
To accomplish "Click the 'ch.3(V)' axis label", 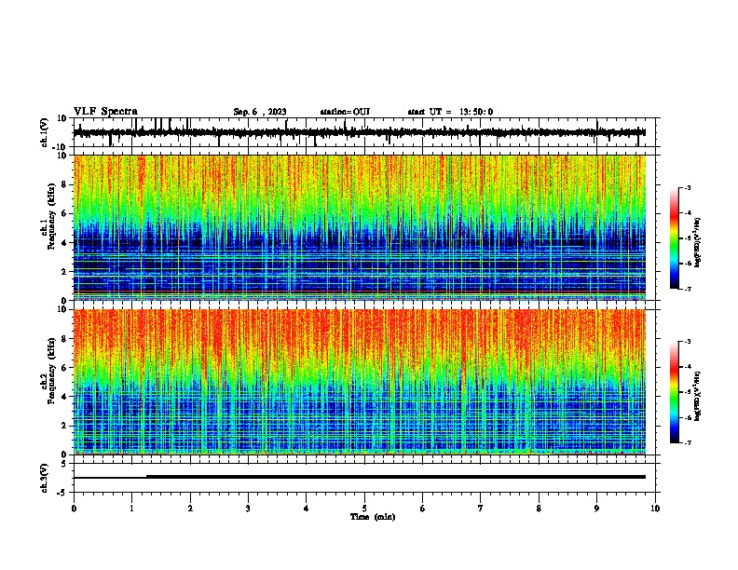I will 45,478.
